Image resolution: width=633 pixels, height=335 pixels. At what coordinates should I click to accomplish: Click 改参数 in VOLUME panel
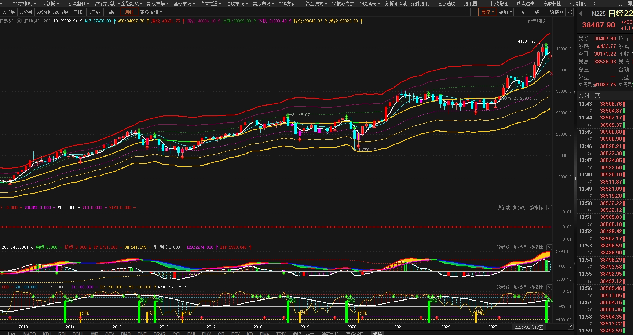tap(503, 207)
